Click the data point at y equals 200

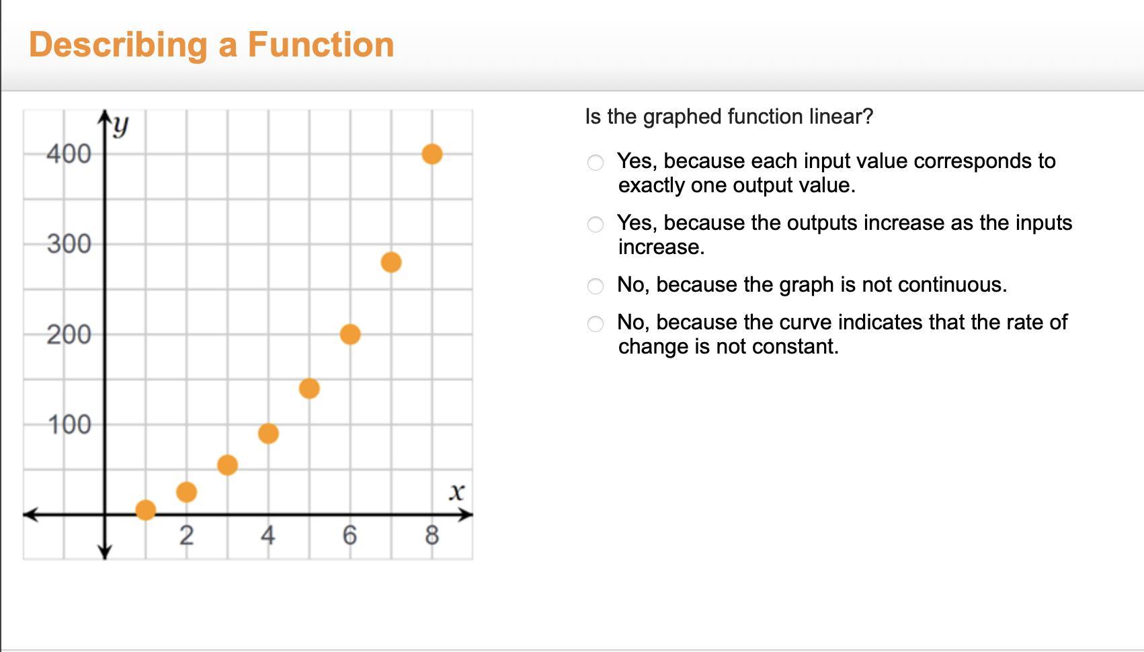pos(350,334)
